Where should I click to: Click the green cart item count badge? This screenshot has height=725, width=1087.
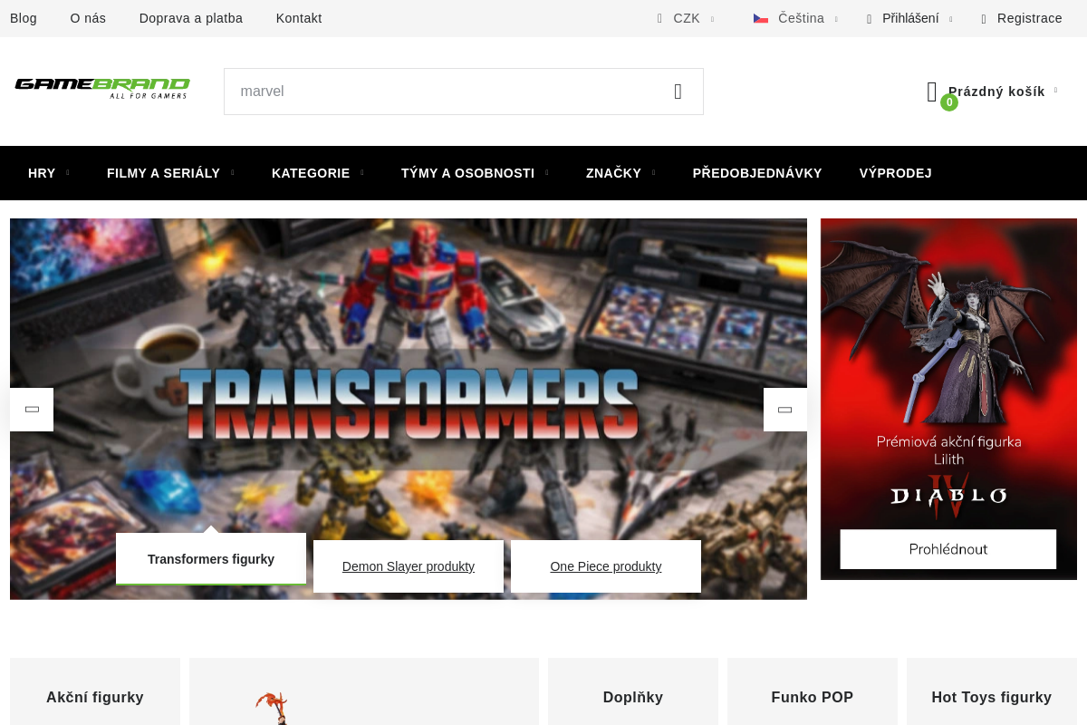pos(948,102)
